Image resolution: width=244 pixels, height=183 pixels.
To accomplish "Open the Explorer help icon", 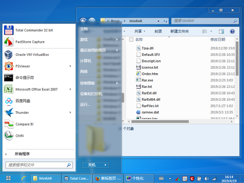I will (232, 32).
